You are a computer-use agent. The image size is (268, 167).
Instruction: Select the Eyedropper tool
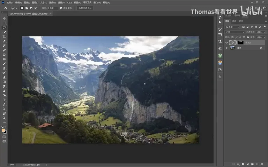click(x=4, y=41)
